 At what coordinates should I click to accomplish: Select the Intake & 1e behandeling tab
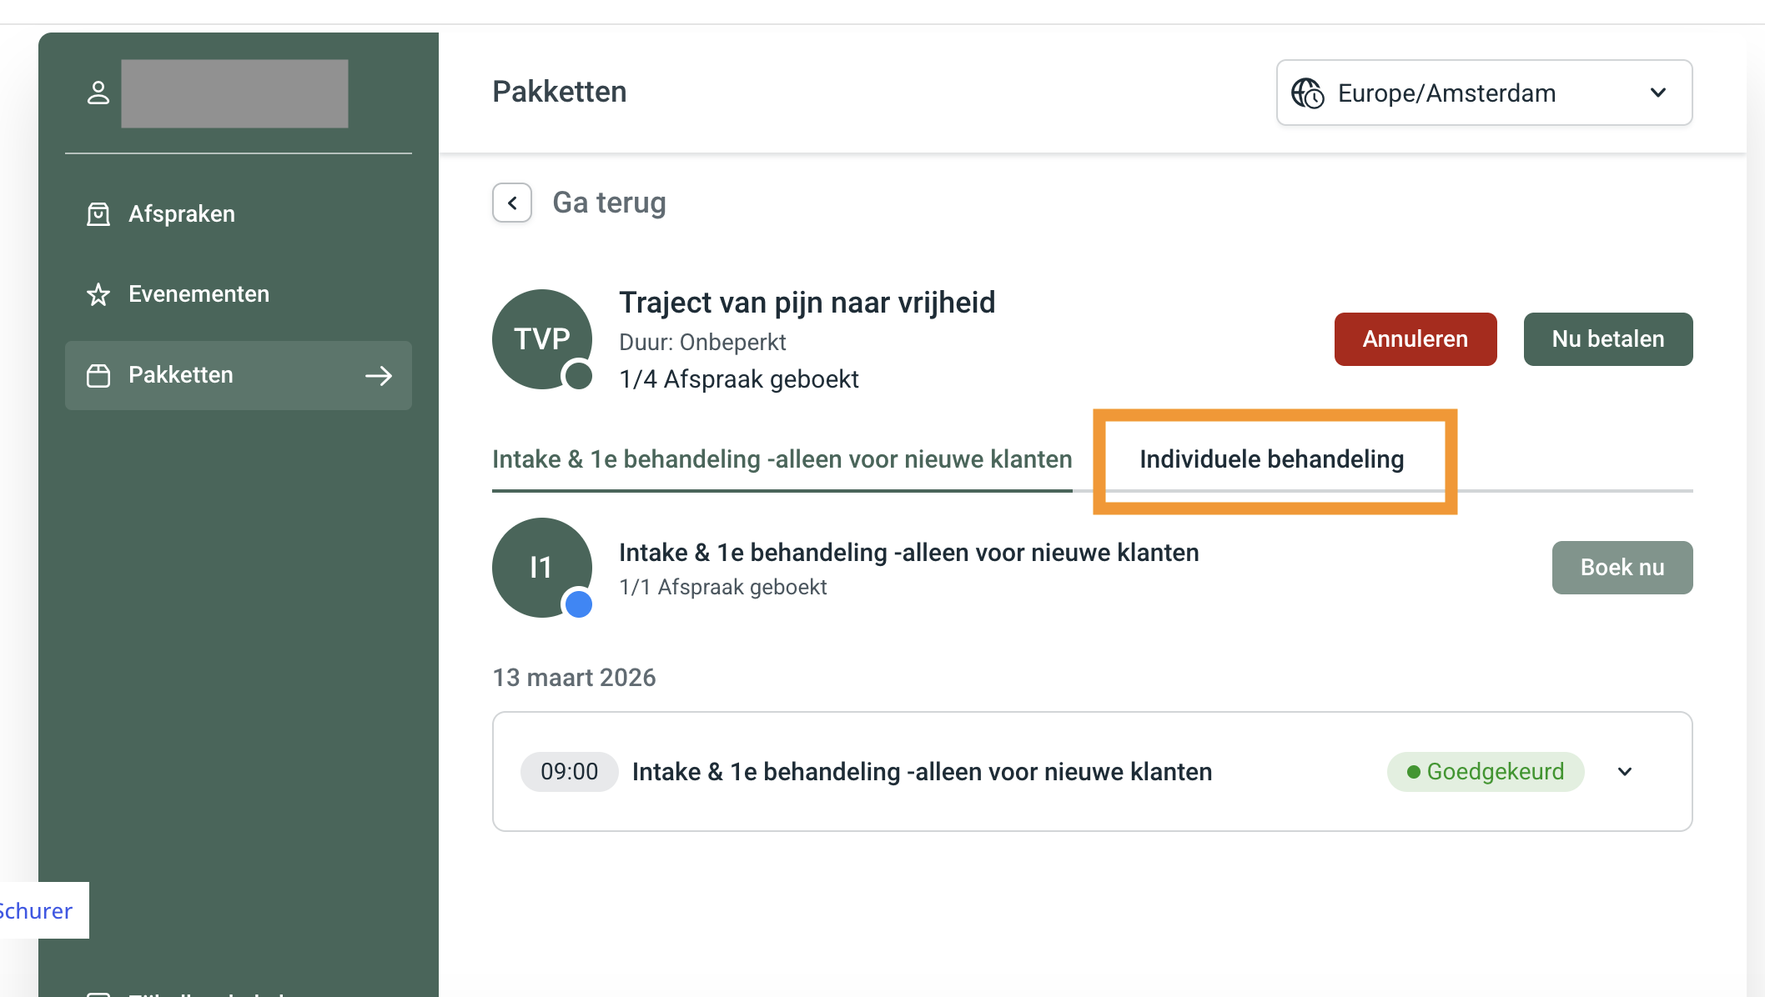click(782, 459)
